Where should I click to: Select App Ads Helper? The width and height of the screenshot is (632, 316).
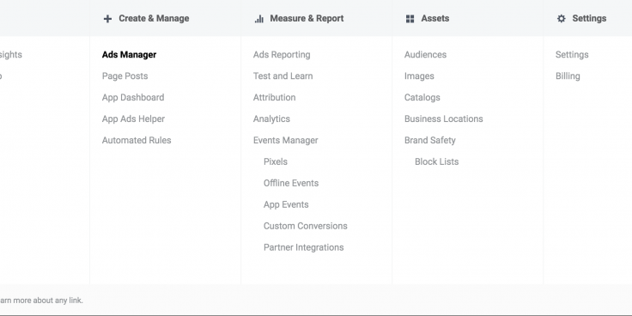point(133,118)
